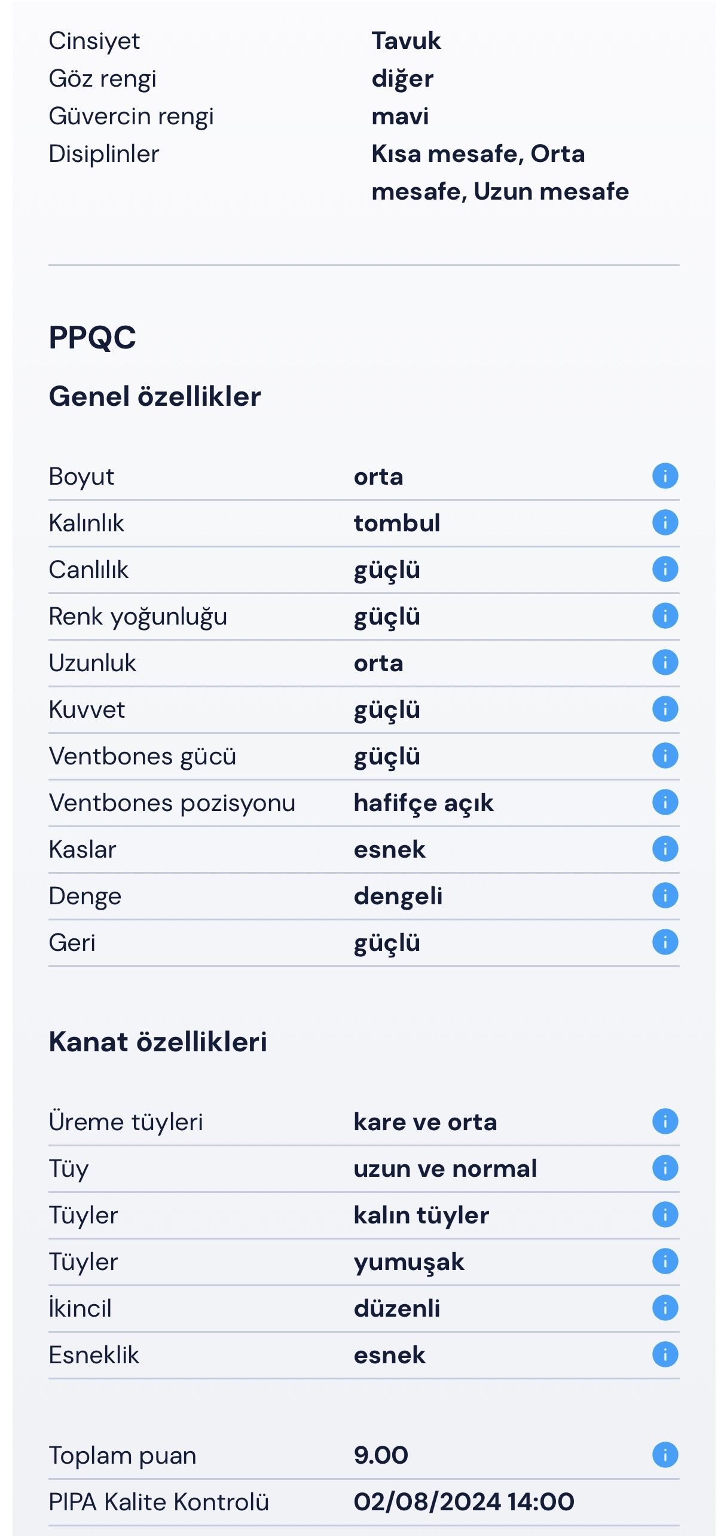Open the info icon for Boyut
The width and height of the screenshot is (721, 1536).
(664, 476)
